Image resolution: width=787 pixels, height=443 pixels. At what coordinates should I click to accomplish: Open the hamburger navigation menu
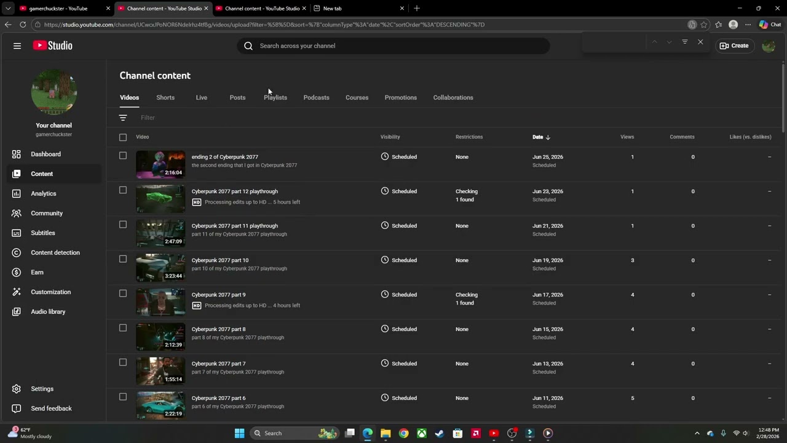[x=17, y=46]
